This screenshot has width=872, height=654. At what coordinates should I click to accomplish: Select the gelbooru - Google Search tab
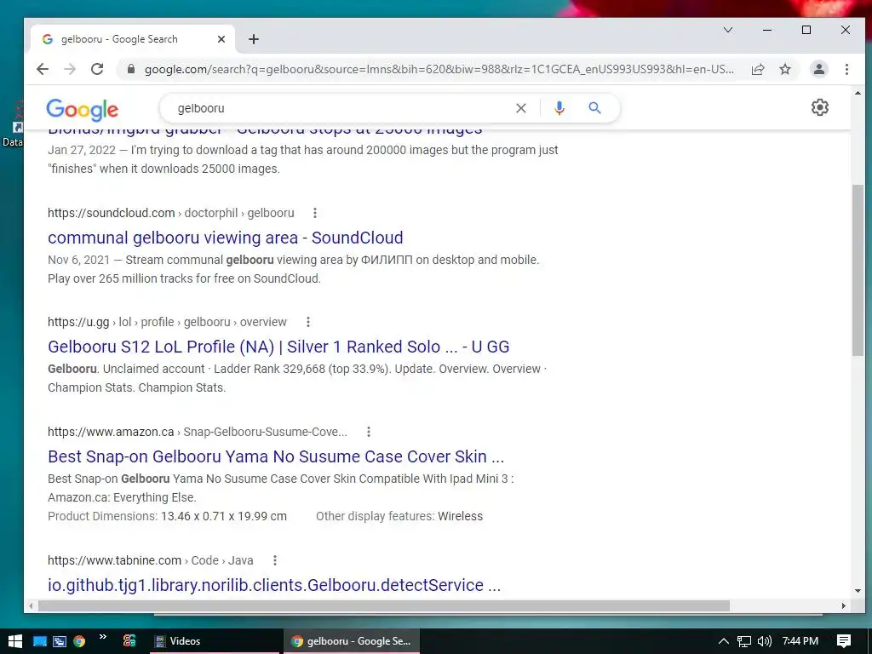coord(132,39)
